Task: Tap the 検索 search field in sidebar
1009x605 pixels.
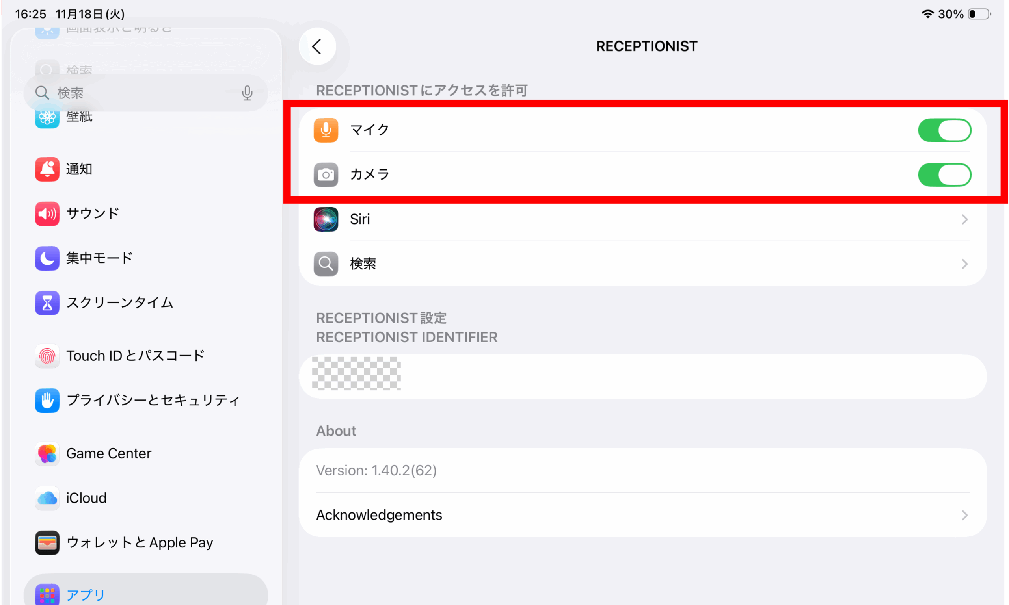Action: coord(139,93)
